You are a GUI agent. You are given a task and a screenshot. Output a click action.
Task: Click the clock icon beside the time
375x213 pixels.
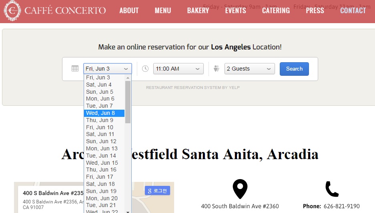pos(145,69)
